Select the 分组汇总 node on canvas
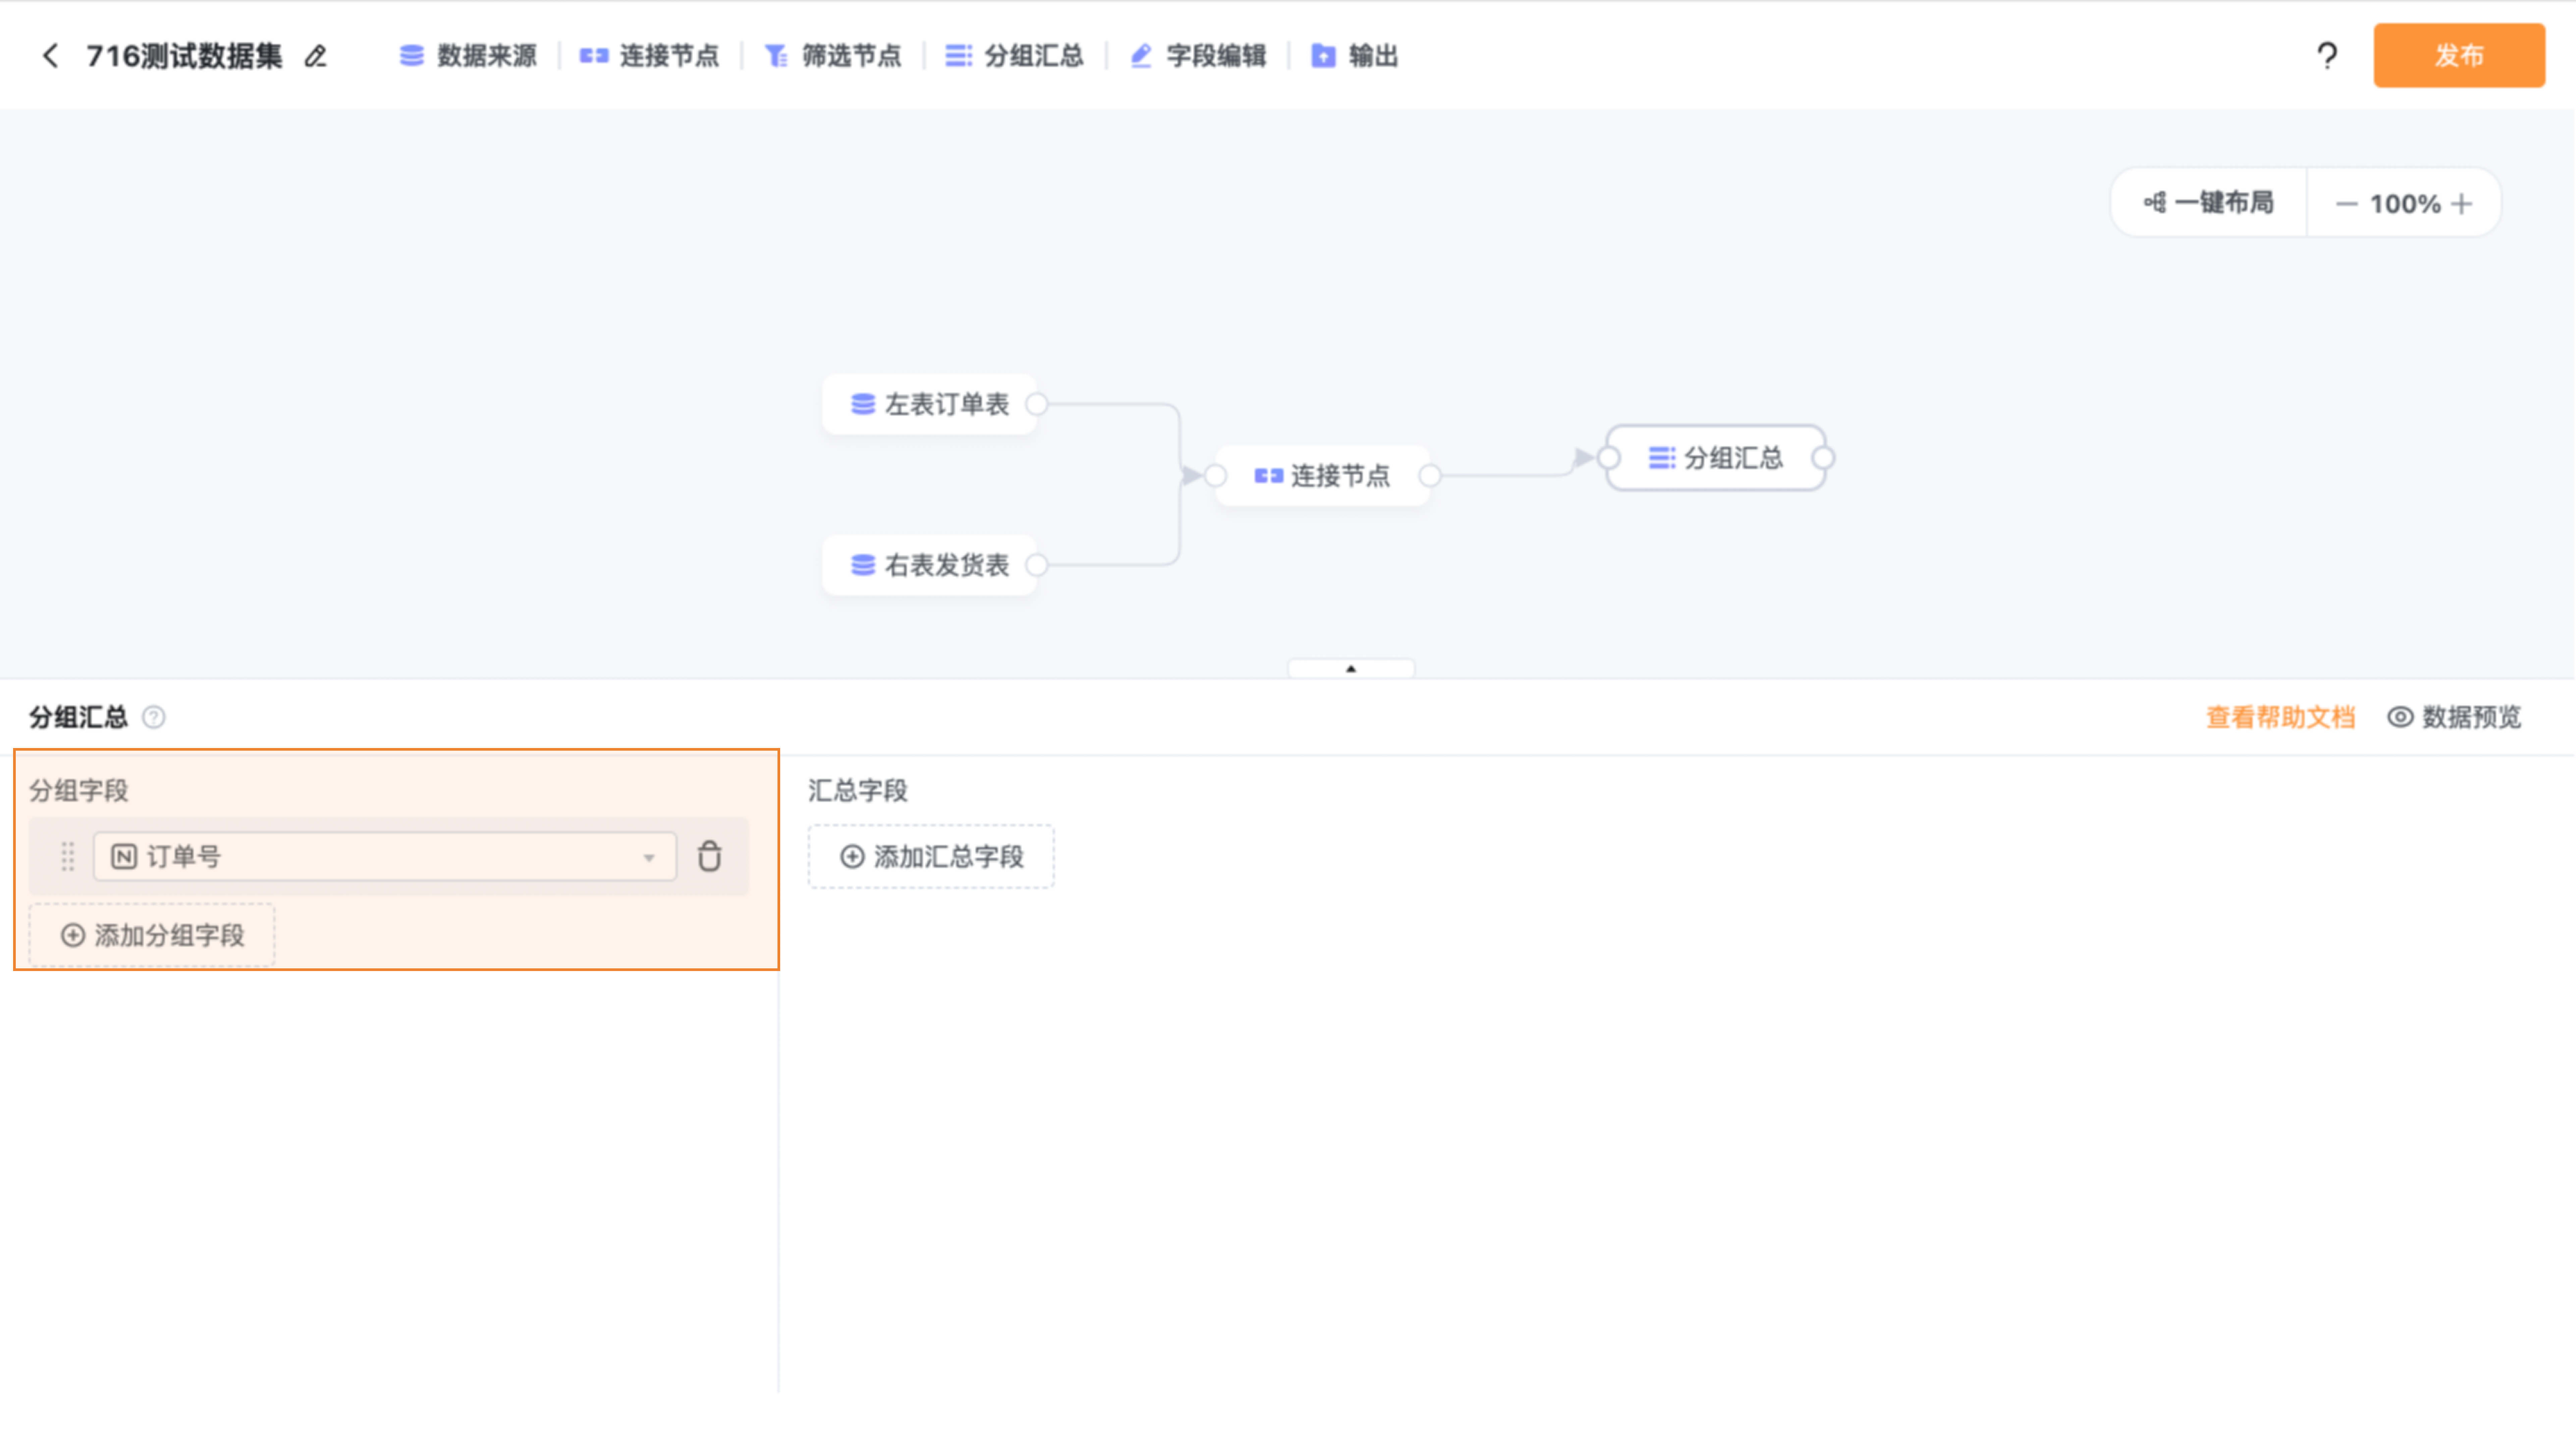 (x=1716, y=458)
